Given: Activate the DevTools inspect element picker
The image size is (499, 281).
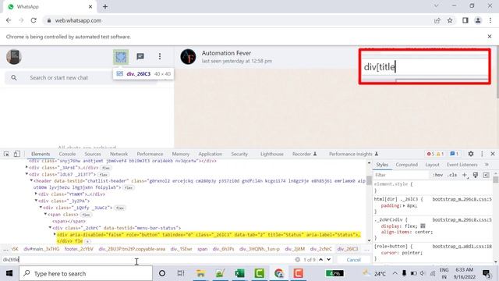Looking at the screenshot, I should [6, 154].
